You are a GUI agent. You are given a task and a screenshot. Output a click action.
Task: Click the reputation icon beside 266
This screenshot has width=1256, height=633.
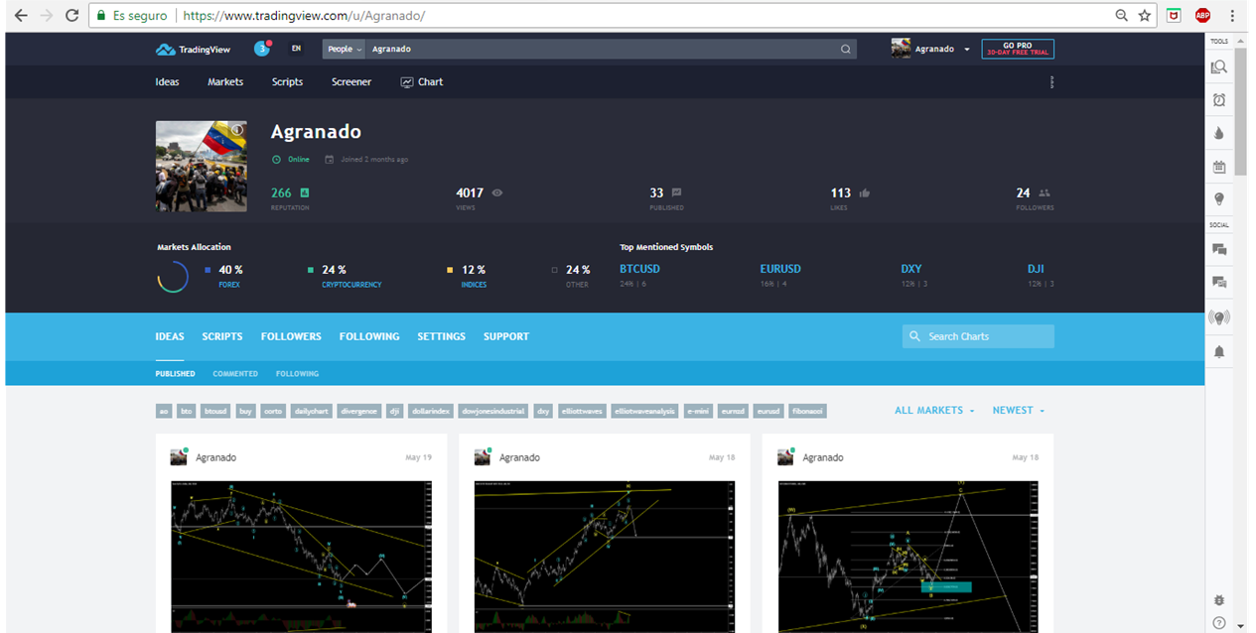click(x=305, y=192)
